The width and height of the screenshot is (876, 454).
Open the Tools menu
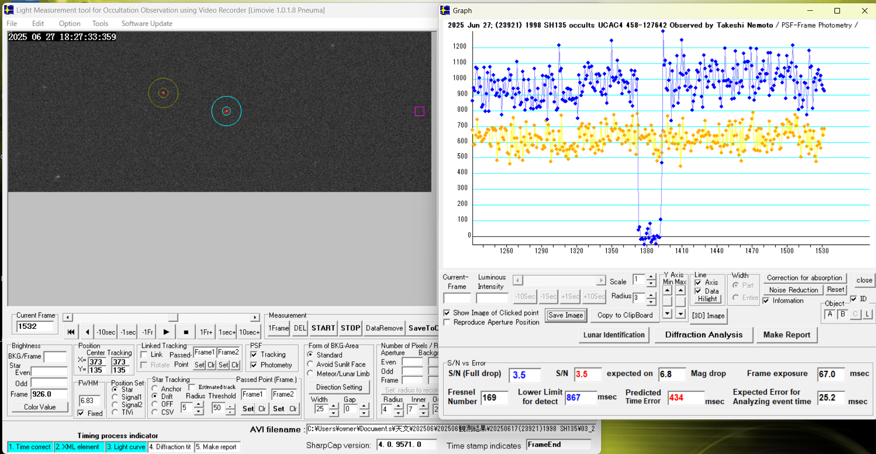coord(100,23)
